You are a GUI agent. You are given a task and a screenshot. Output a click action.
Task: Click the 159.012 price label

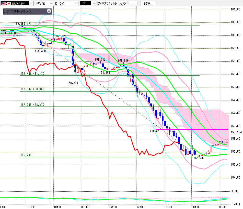pyautogui.click(x=100, y=60)
